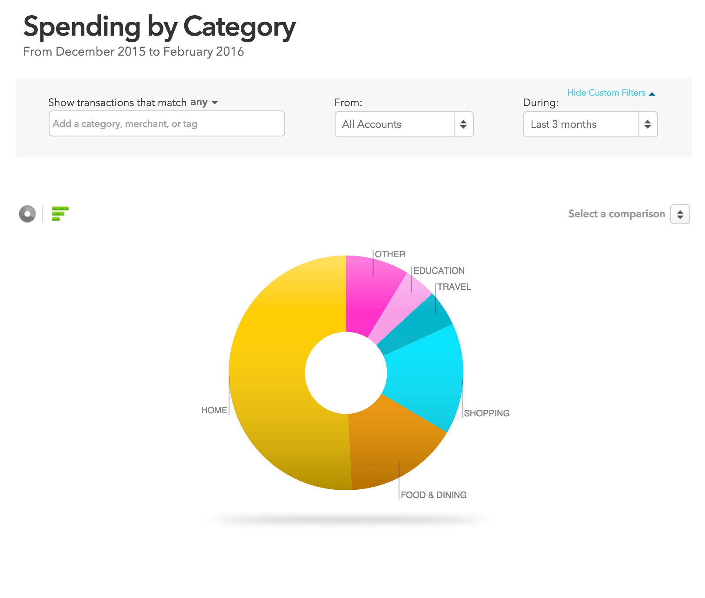The height and width of the screenshot is (598, 705).
Task: Switch to donut chart view icon
Action: click(27, 214)
